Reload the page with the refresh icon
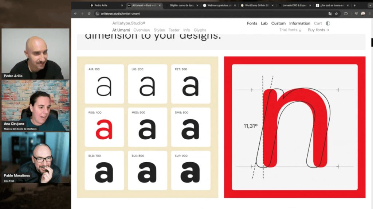The width and height of the screenshot is (373, 209). (89, 13)
